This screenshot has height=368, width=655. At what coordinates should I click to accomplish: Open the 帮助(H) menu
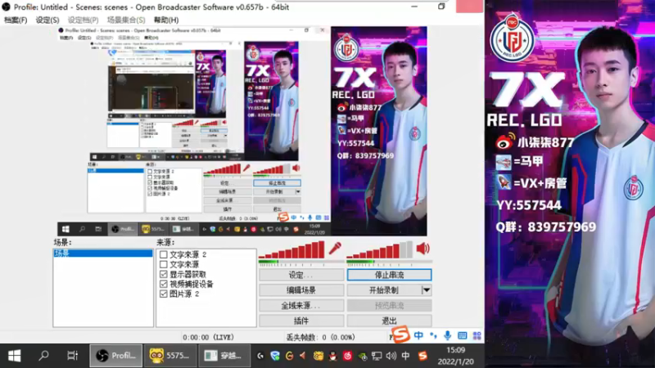tap(166, 20)
